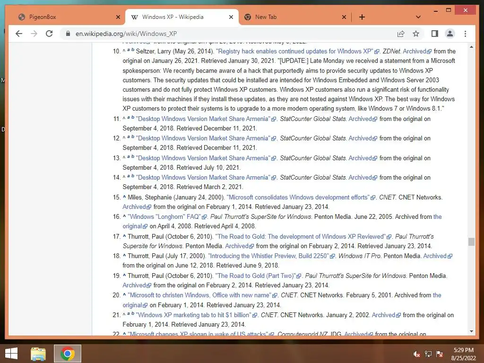Open reference 12 Armenia market share link

pos(206,138)
